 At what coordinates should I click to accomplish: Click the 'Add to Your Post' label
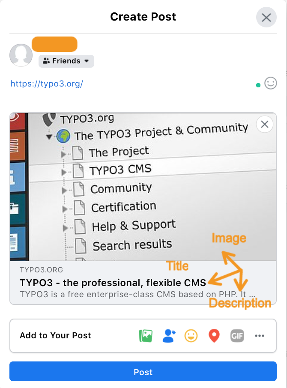pyautogui.click(x=55, y=336)
